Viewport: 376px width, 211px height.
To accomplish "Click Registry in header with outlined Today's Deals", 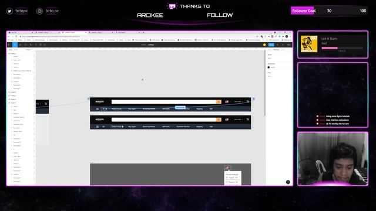I will pos(200,127).
